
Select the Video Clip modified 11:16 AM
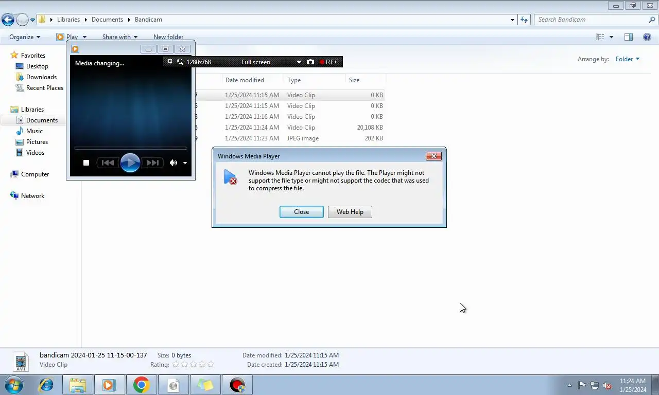tap(290, 117)
